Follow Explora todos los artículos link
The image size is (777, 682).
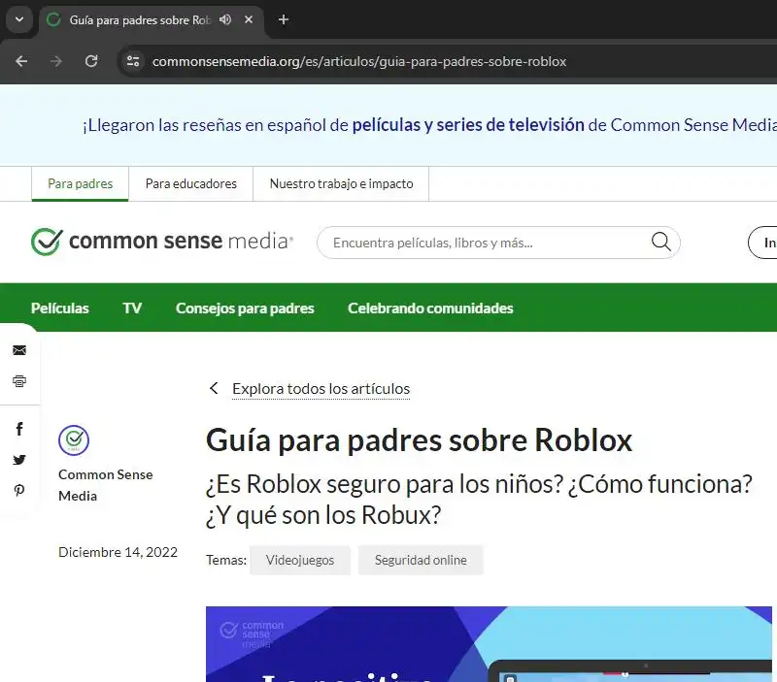pos(321,388)
